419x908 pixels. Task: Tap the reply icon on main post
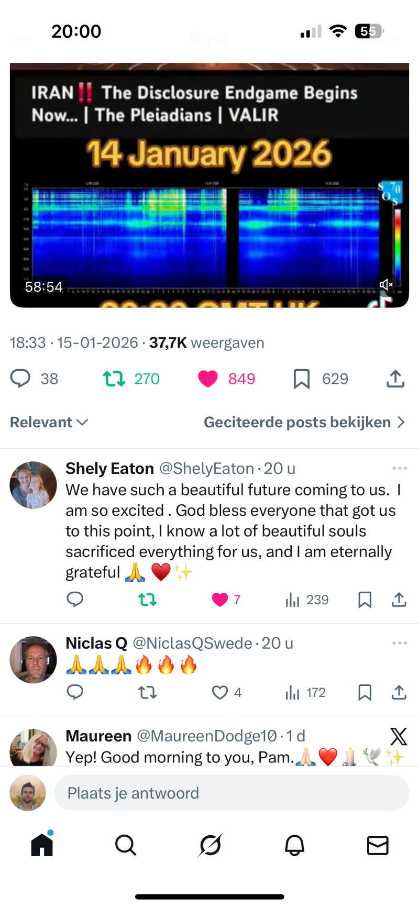coord(20,378)
